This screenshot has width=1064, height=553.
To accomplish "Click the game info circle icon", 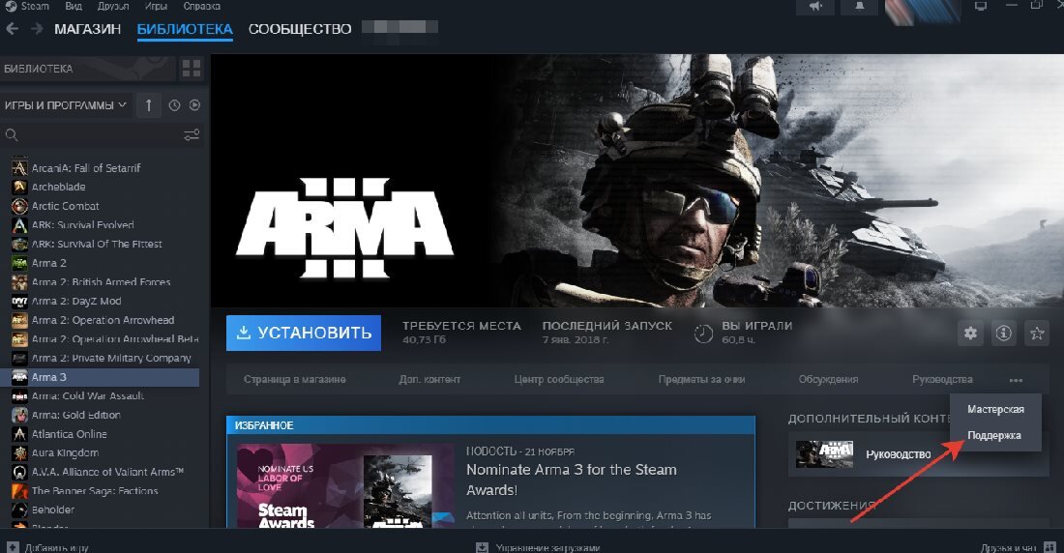I will click(1003, 334).
